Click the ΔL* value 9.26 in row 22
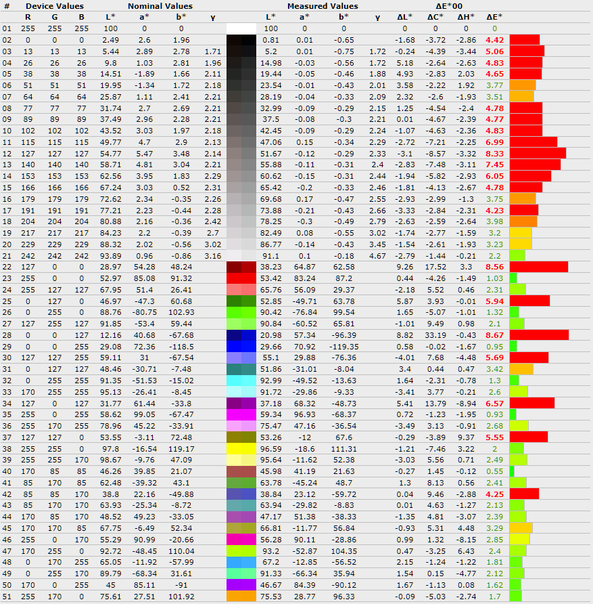The height and width of the screenshot is (604, 593). coord(404,267)
